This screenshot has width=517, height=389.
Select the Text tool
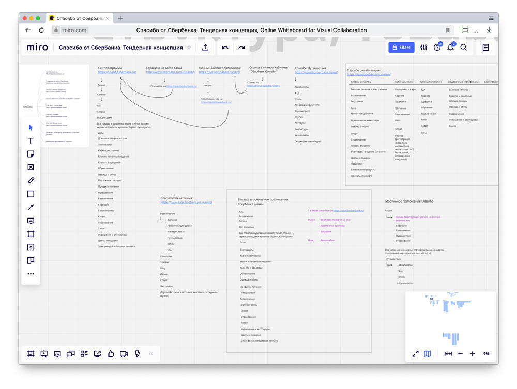coord(31,141)
